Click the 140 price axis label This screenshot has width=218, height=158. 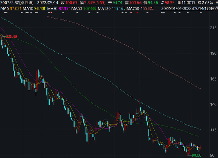pyautogui.click(x=213, y=104)
